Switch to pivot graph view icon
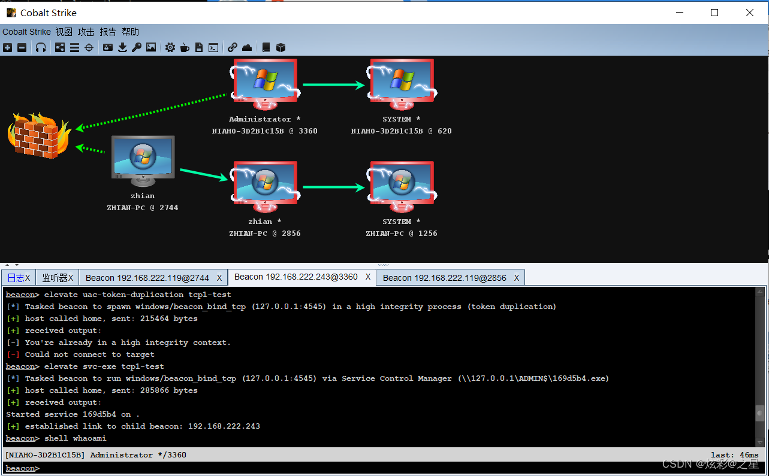769x476 pixels. pos(60,47)
